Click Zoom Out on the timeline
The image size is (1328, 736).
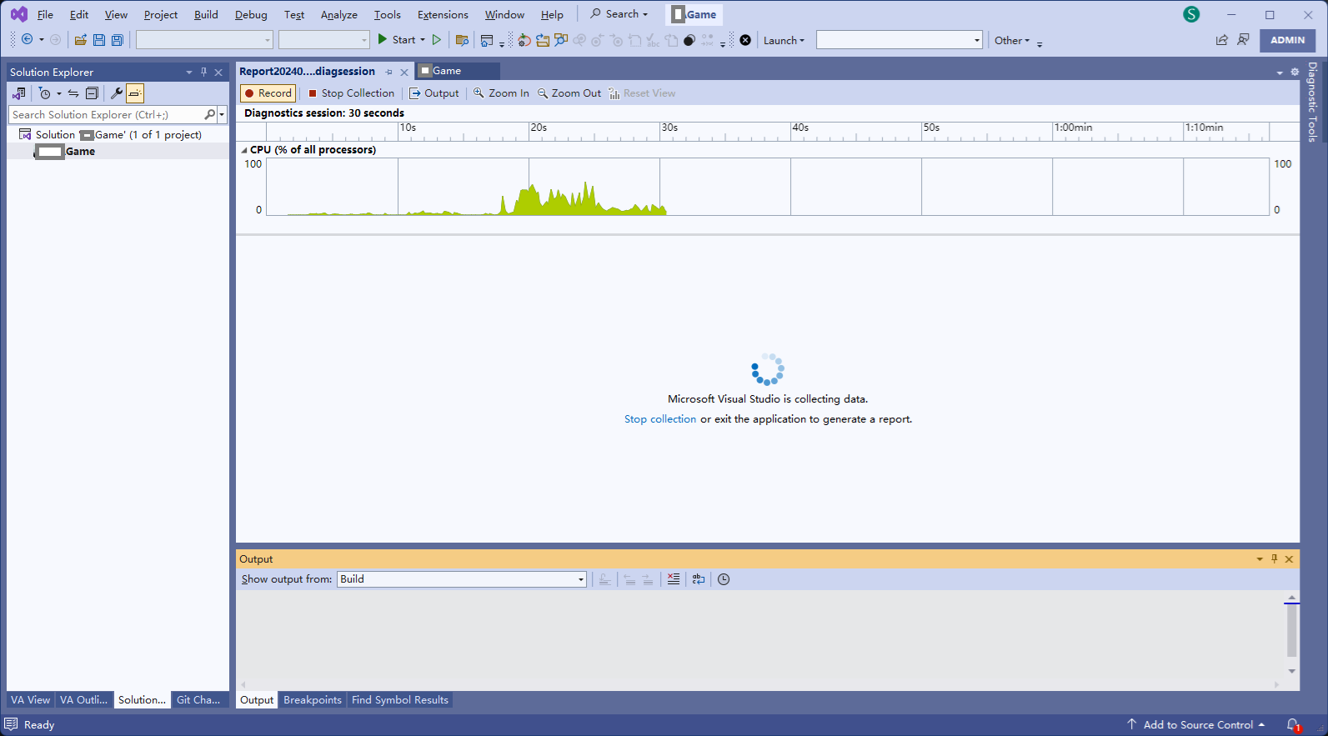tap(569, 93)
